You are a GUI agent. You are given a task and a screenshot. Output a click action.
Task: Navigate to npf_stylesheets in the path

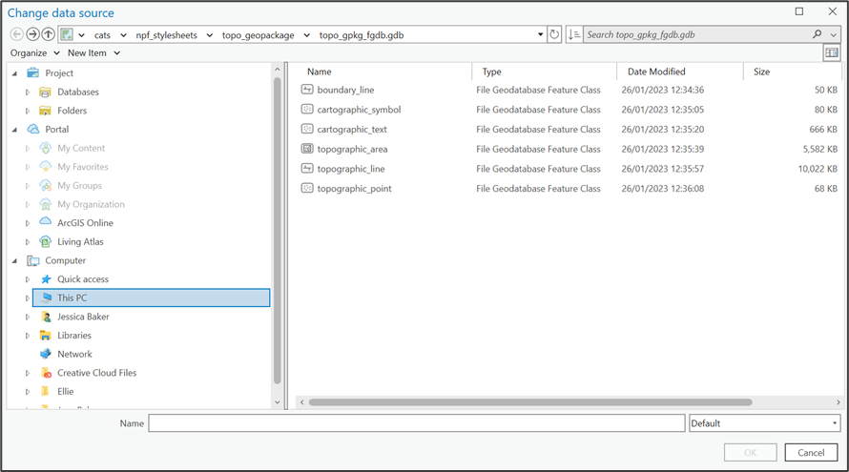166,35
